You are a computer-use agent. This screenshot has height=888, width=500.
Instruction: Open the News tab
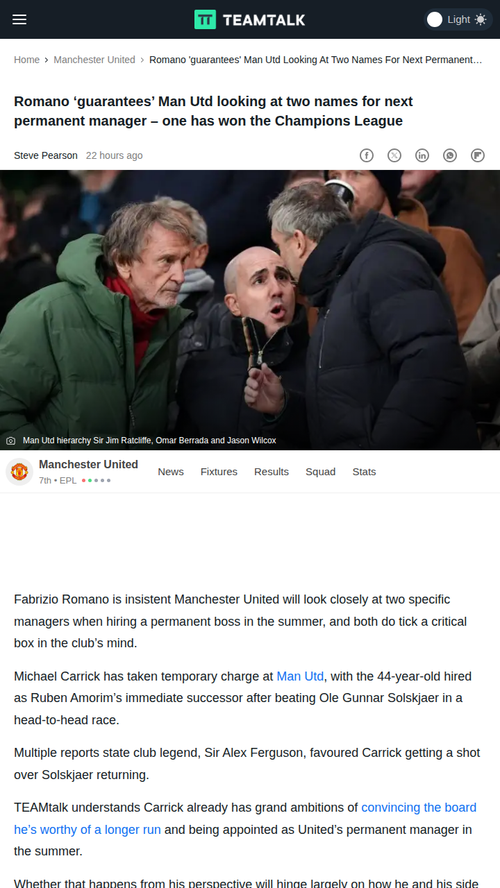coord(171,472)
